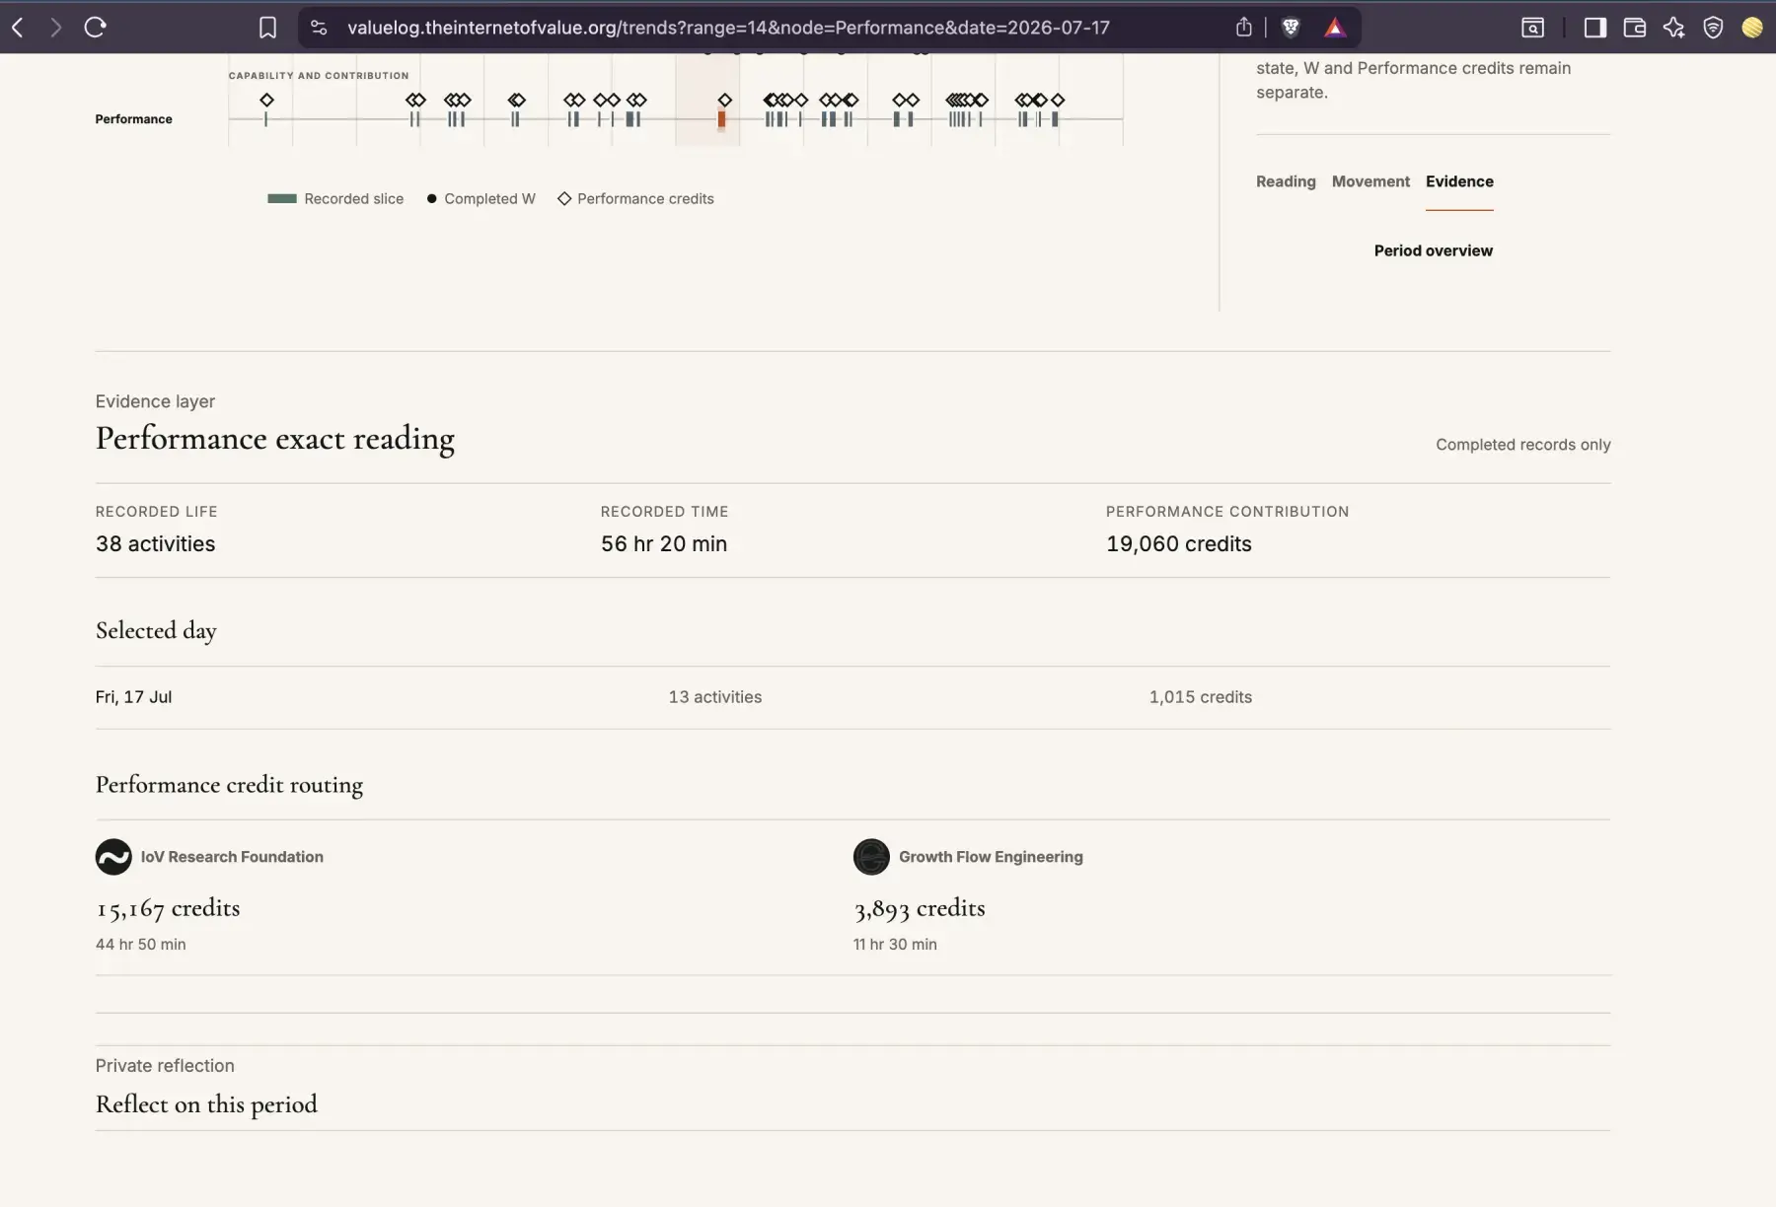Open IoV Research Foundation routing entry
Screen dimensions: 1776x1207
pyautogui.click(x=231, y=857)
